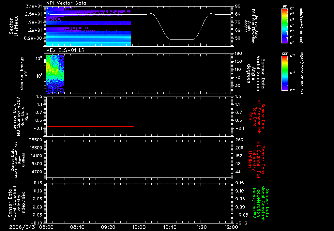The image size is (334, 231).
Task: Click the 11:20 time tick label
Action: click(x=201, y=227)
